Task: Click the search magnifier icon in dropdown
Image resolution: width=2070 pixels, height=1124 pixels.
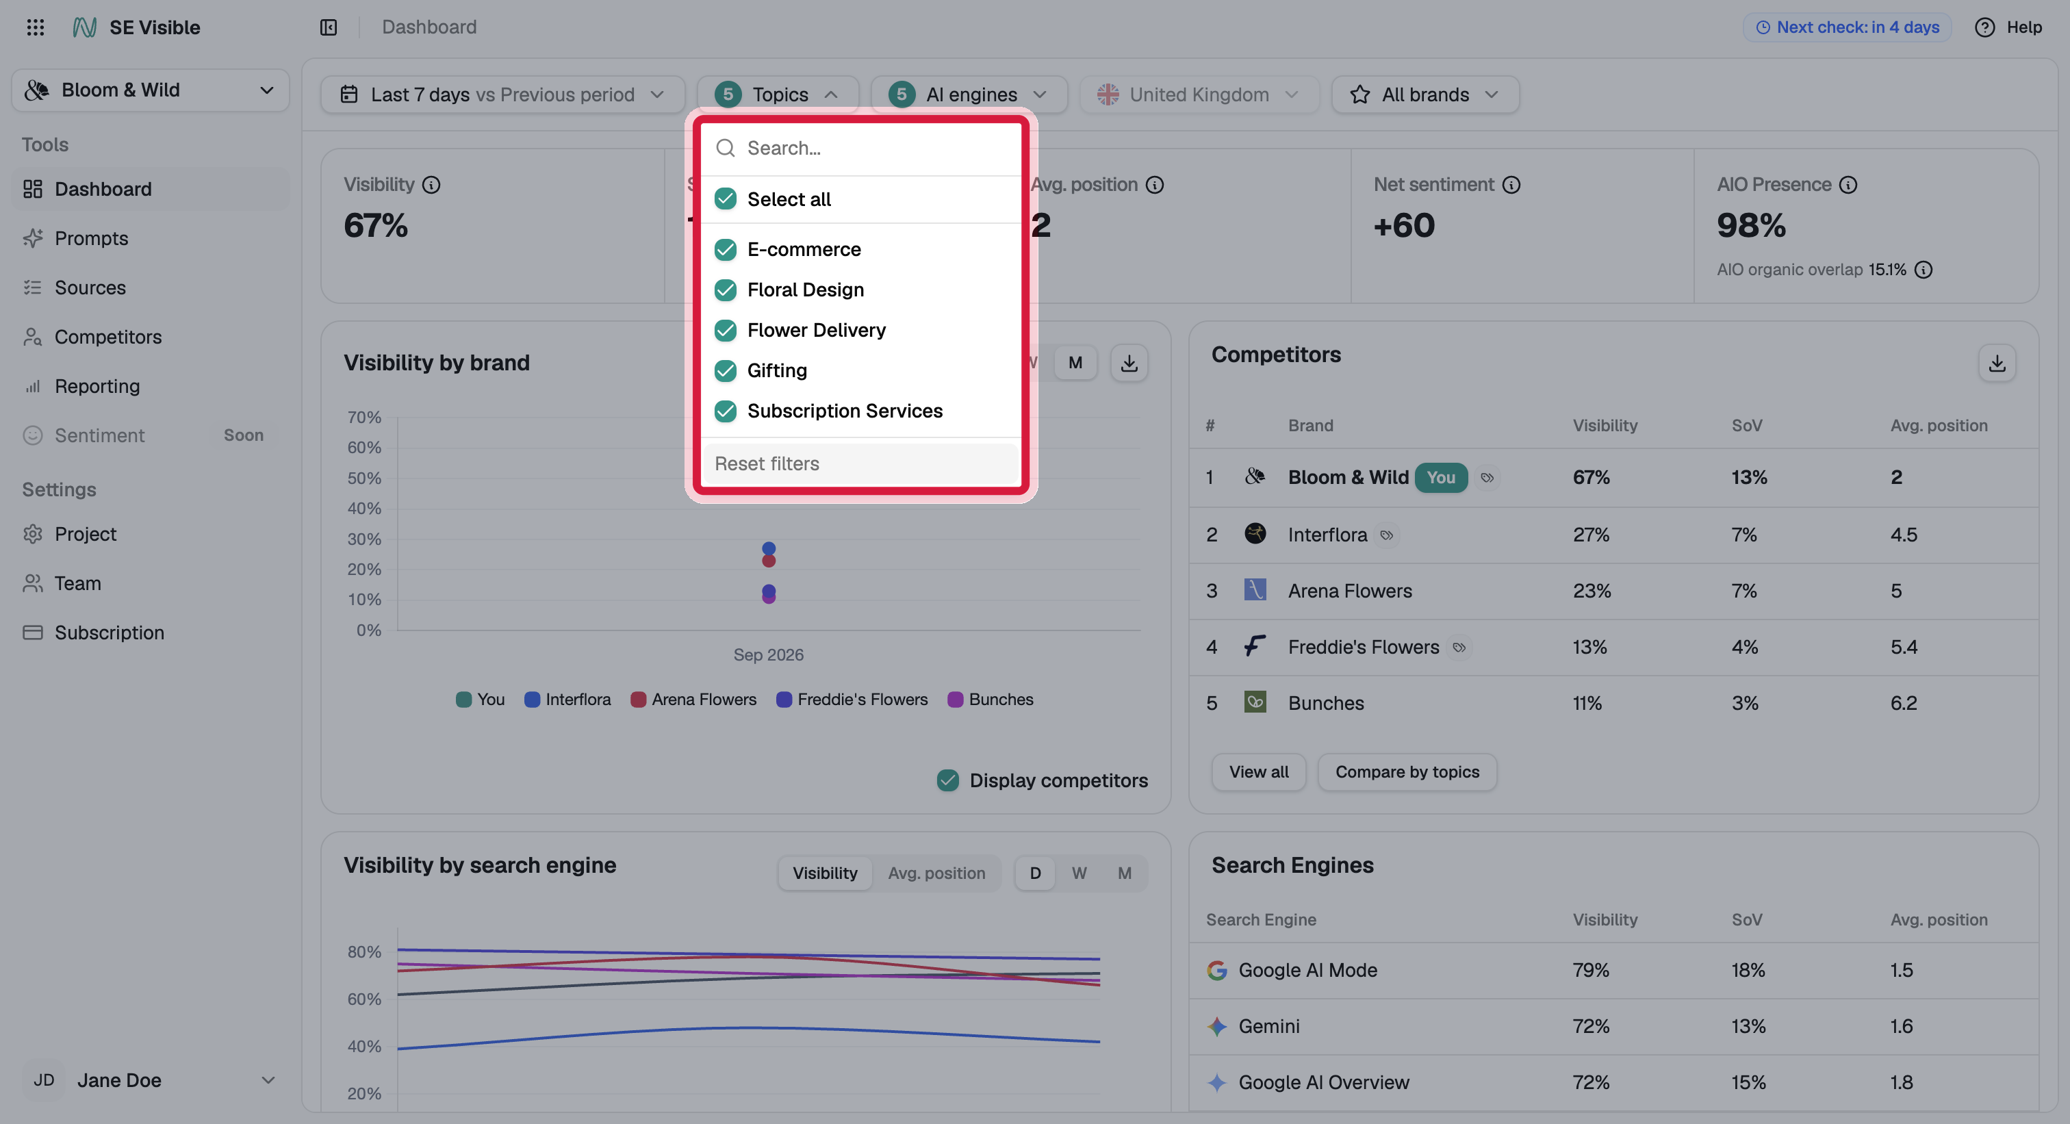Action: [726, 148]
